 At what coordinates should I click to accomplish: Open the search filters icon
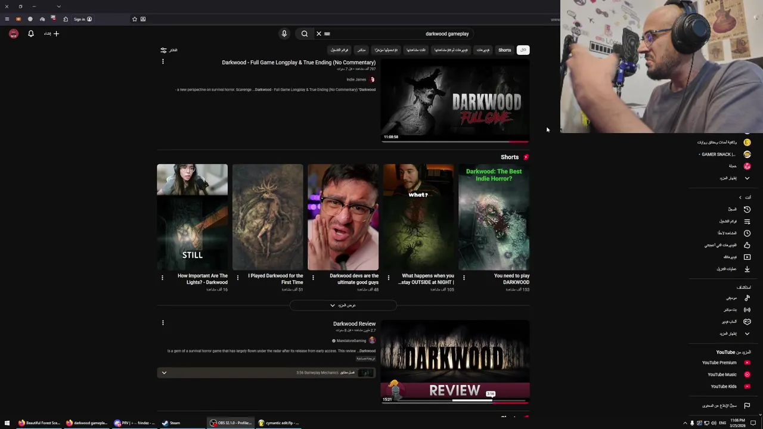pyautogui.click(x=163, y=50)
